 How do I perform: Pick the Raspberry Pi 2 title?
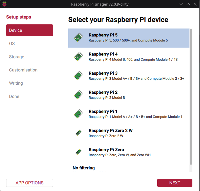point(103,92)
